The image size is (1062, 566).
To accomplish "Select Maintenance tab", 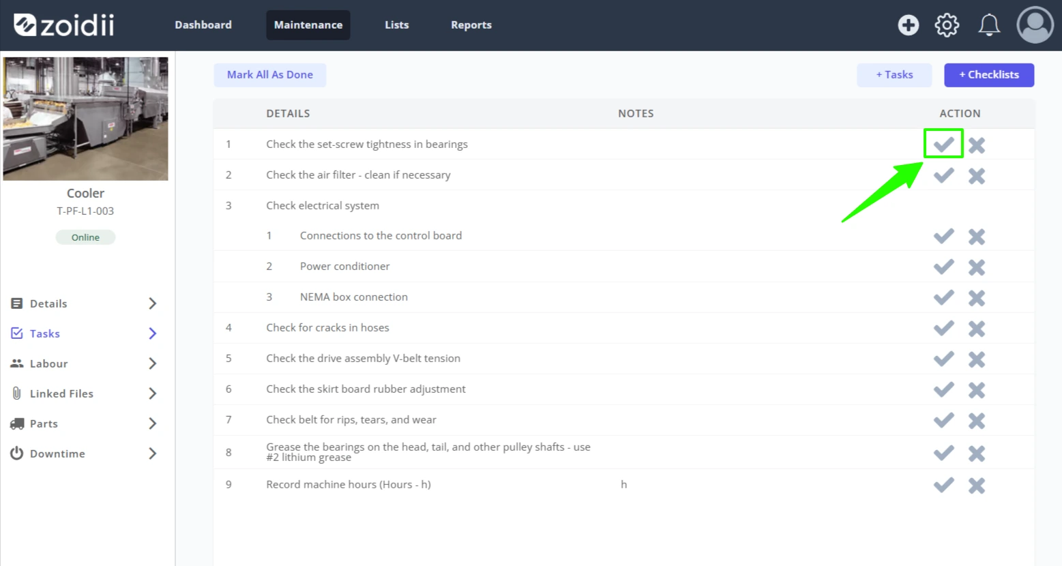I will pyautogui.click(x=308, y=25).
